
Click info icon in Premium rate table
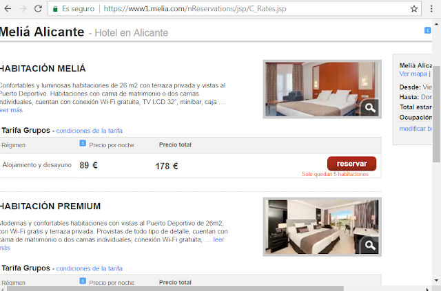pyautogui.click(x=83, y=281)
